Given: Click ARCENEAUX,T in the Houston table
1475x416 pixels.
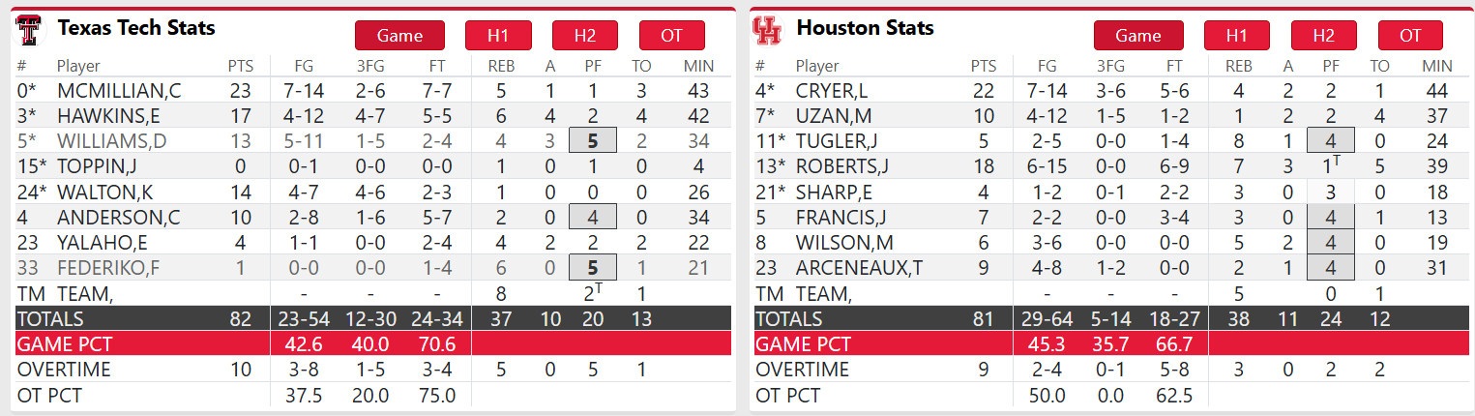Looking at the screenshot, I should pyautogui.click(x=859, y=267).
